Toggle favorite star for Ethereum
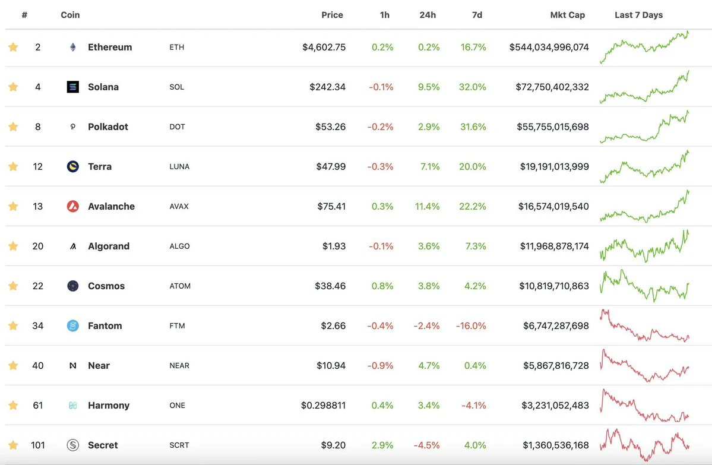Viewport: 712px width, 465px height. click(13, 47)
